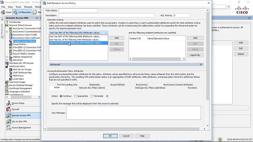
Task: Switch to AnyConnect Custom Attributes tab
Action: 178,85
